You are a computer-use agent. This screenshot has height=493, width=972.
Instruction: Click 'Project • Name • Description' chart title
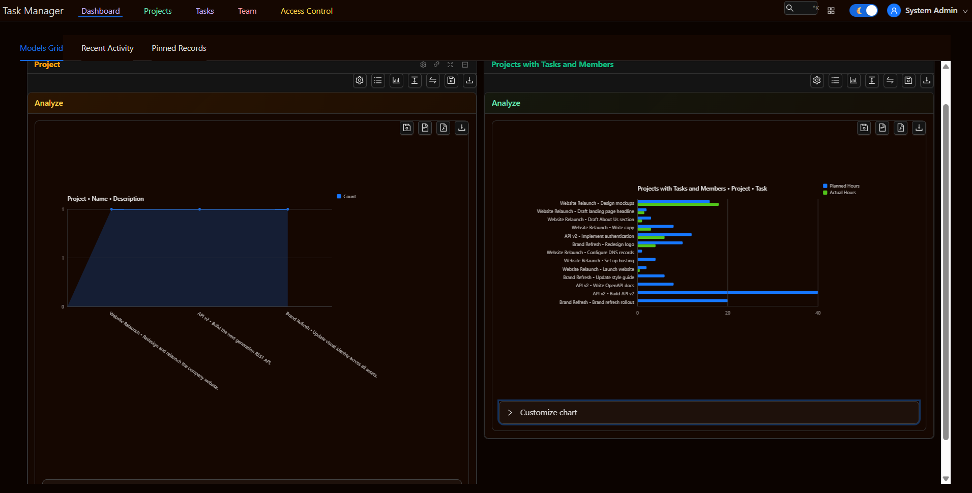coord(105,199)
